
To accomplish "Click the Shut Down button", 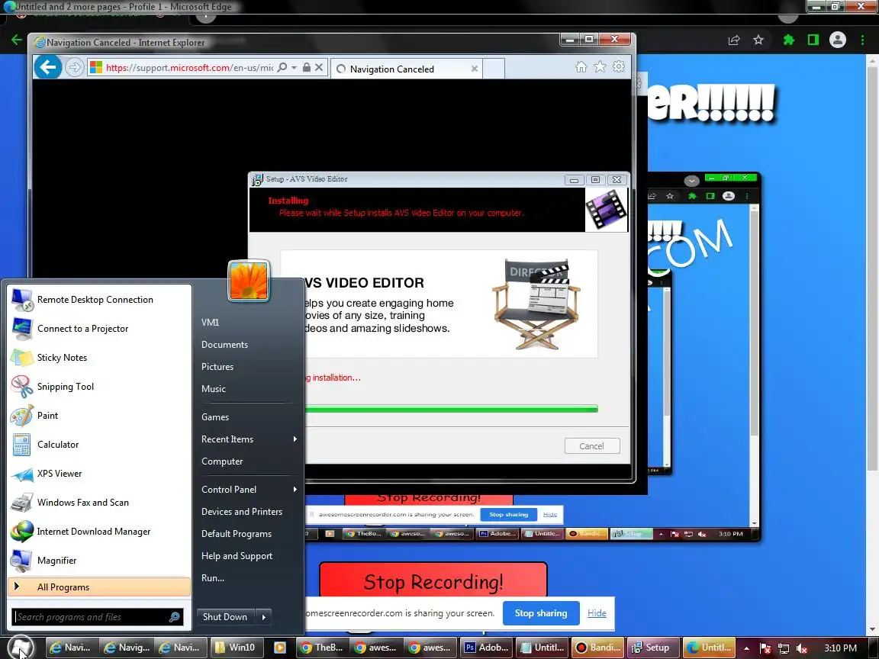I will (x=225, y=617).
